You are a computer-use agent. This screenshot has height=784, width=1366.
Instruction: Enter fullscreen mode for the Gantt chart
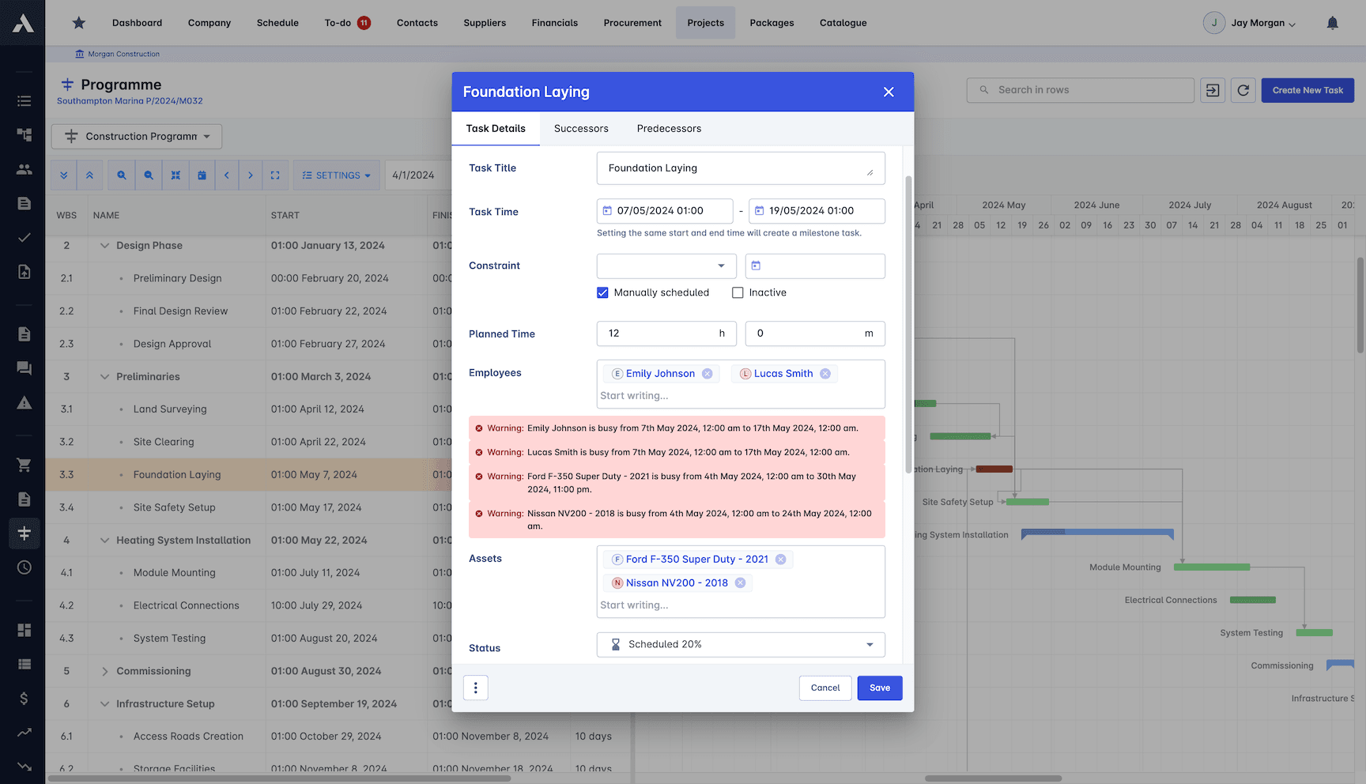tap(275, 175)
